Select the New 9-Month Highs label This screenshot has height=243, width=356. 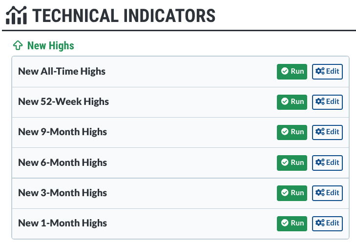(63, 132)
